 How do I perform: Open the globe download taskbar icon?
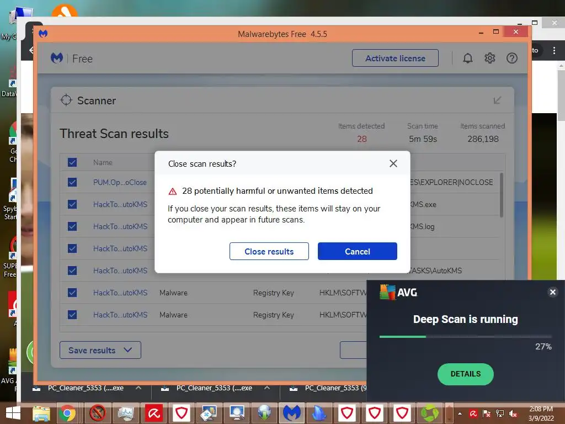pos(264,413)
